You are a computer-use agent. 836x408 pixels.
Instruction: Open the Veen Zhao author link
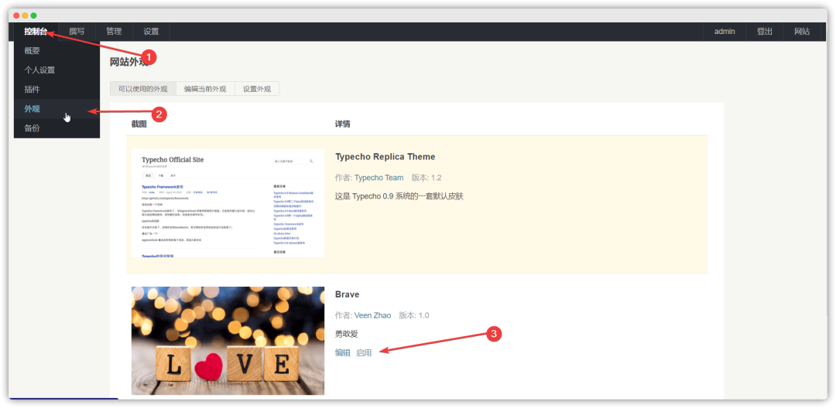[372, 315]
